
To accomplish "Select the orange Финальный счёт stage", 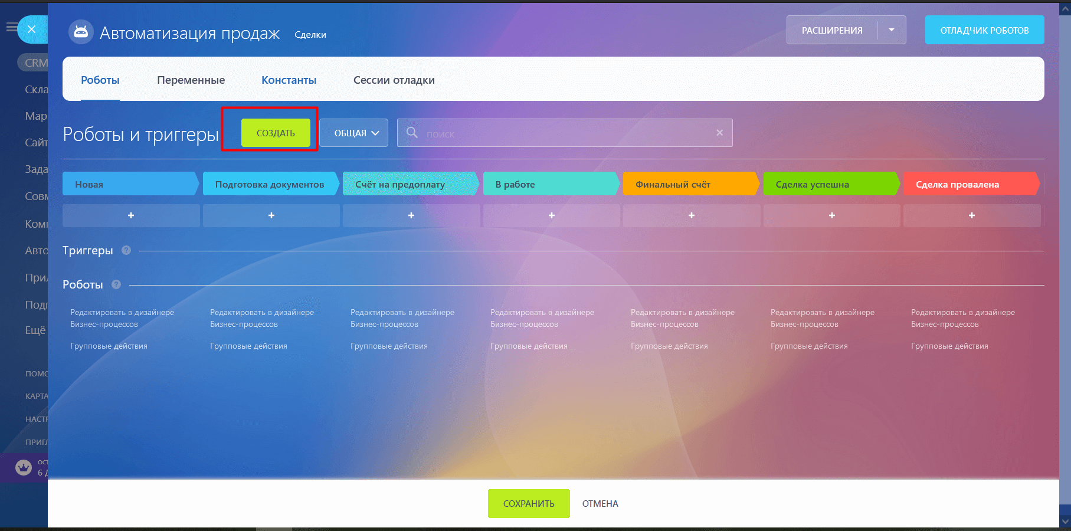I will click(689, 184).
